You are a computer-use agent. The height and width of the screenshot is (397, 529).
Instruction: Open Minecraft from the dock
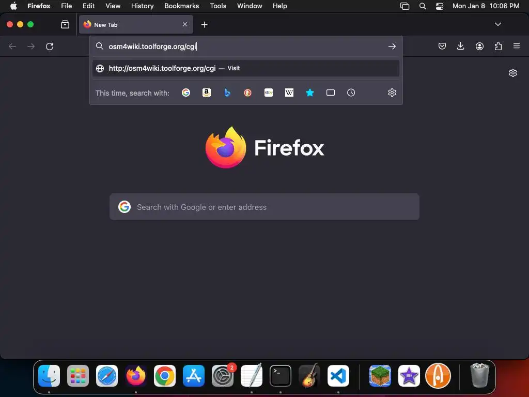click(380, 376)
